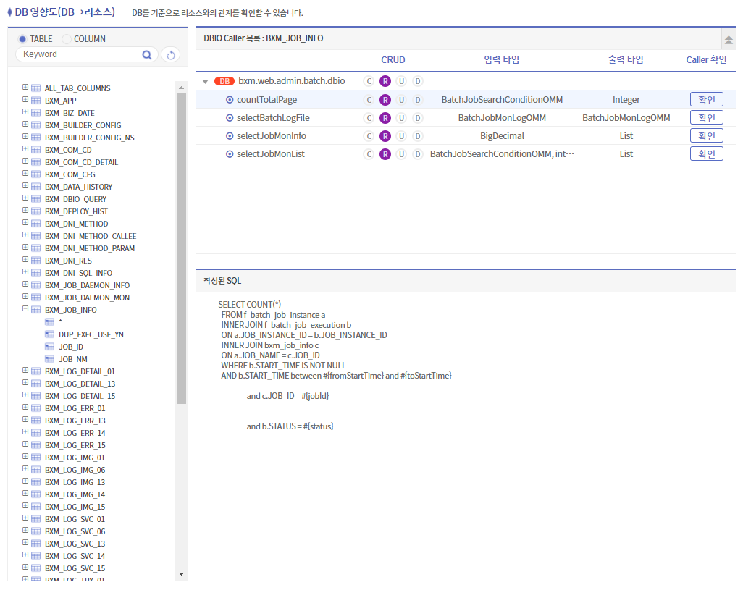
Task: Click the search magnifier icon in Keyword field
Action: [147, 55]
